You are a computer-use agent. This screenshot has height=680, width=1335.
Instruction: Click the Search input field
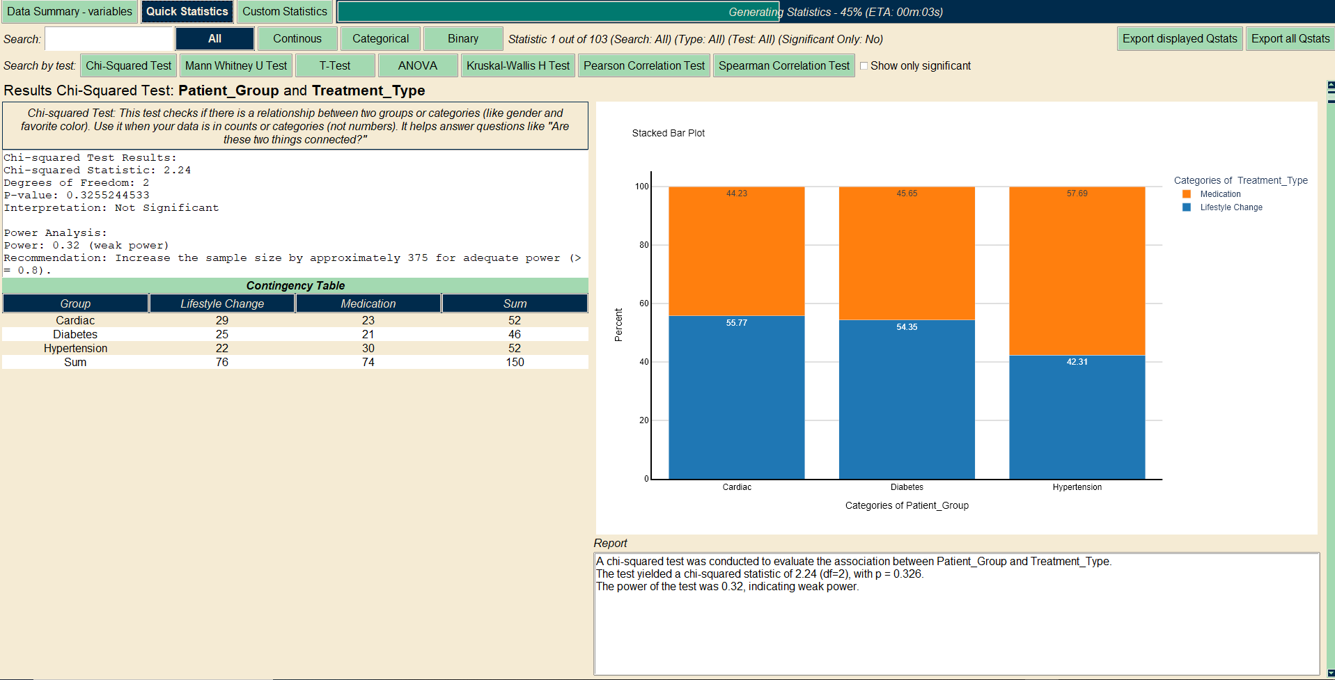coord(109,39)
